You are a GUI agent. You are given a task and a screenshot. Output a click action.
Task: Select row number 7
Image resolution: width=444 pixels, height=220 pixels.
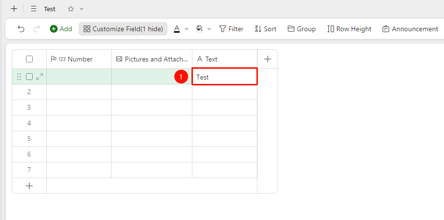pyautogui.click(x=29, y=170)
